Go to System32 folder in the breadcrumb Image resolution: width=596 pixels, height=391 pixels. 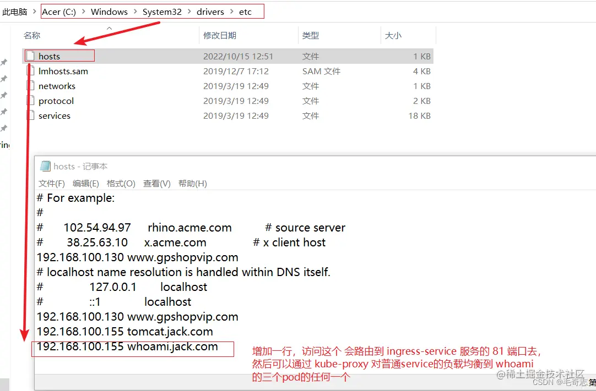coord(162,12)
